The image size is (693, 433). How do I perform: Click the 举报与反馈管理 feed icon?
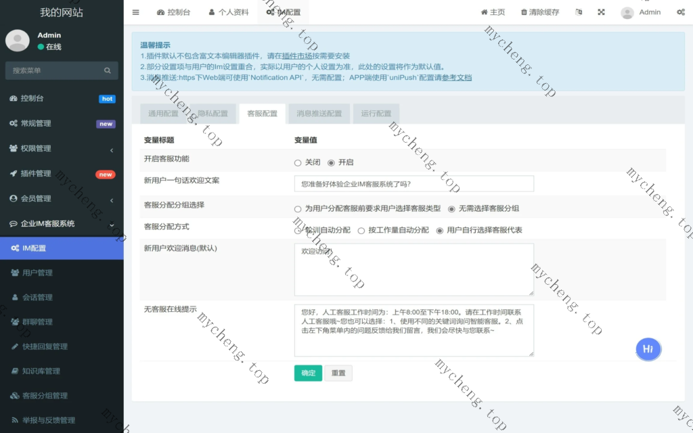[x=15, y=420]
